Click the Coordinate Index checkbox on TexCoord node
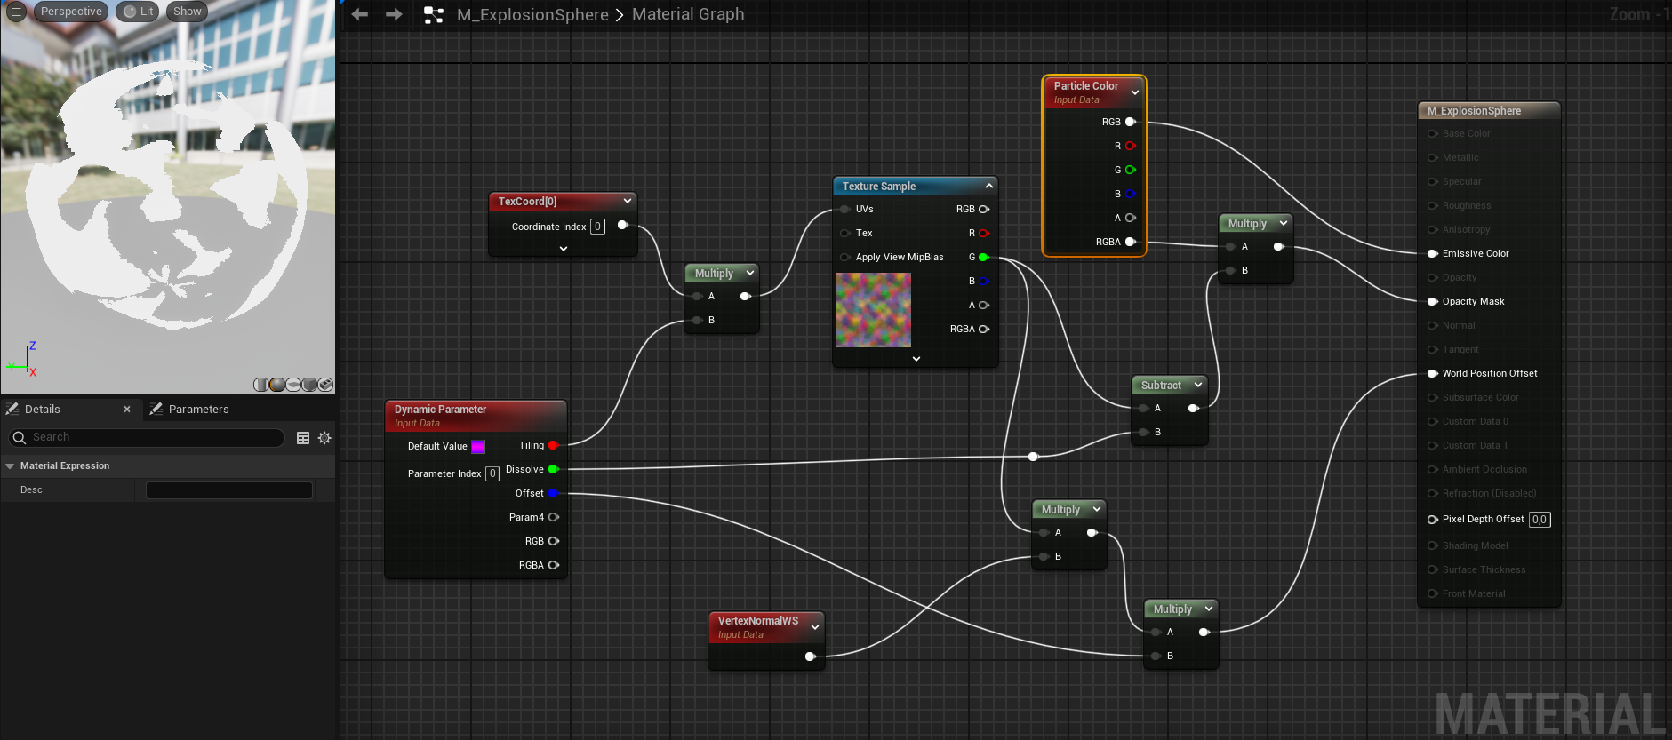The image size is (1672, 740). [597, 227]
